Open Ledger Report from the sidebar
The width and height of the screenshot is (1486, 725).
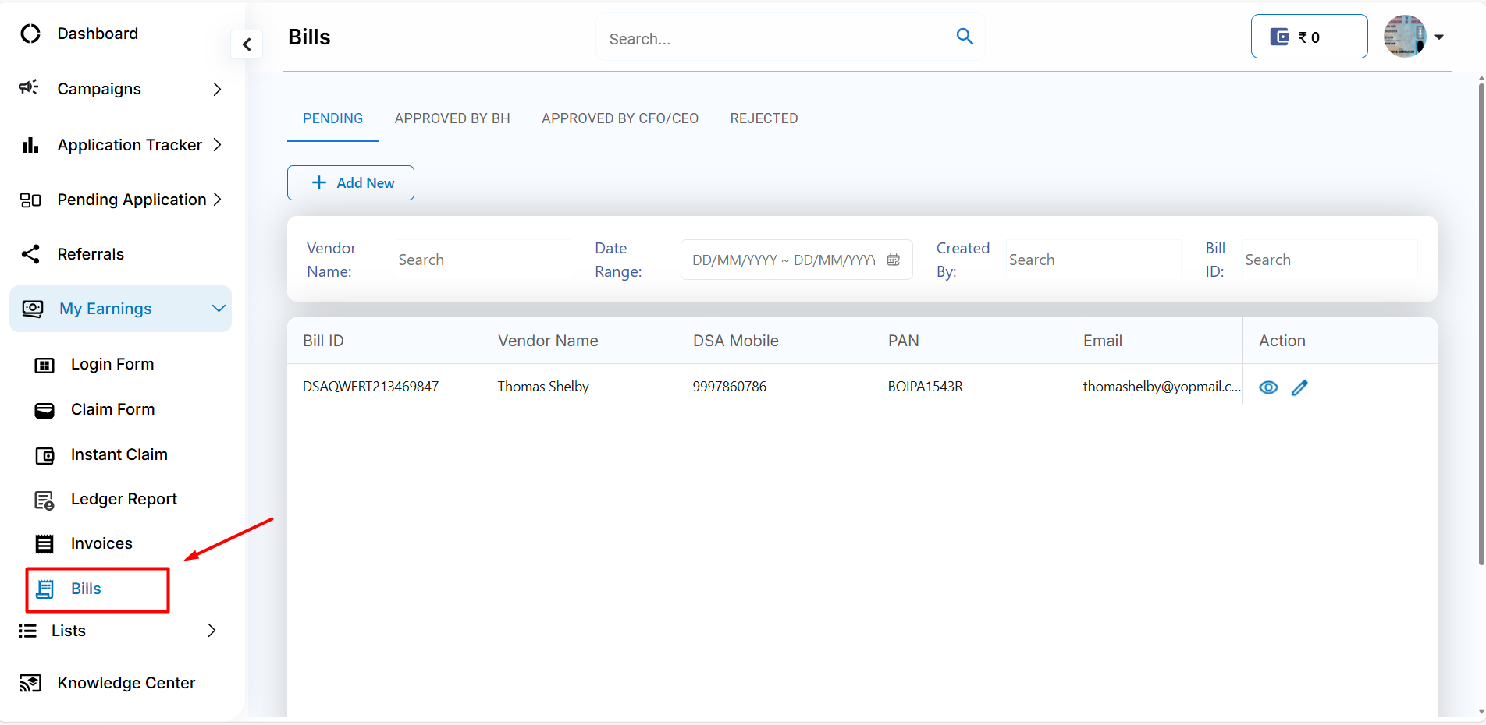coord(123,499)
